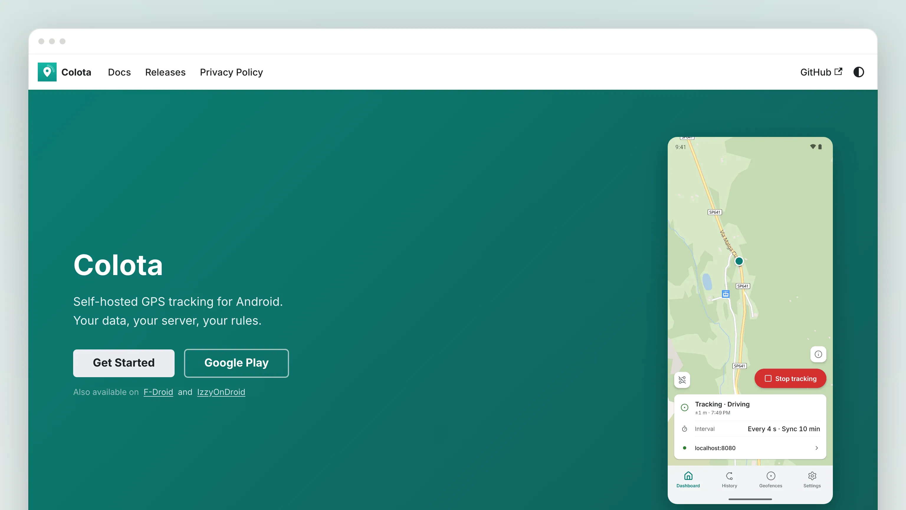The image size is (906, 510).
Task: Select the Settings gear tab
Action: (812, 480)
